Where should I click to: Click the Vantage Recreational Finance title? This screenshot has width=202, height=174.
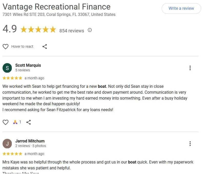56,7
